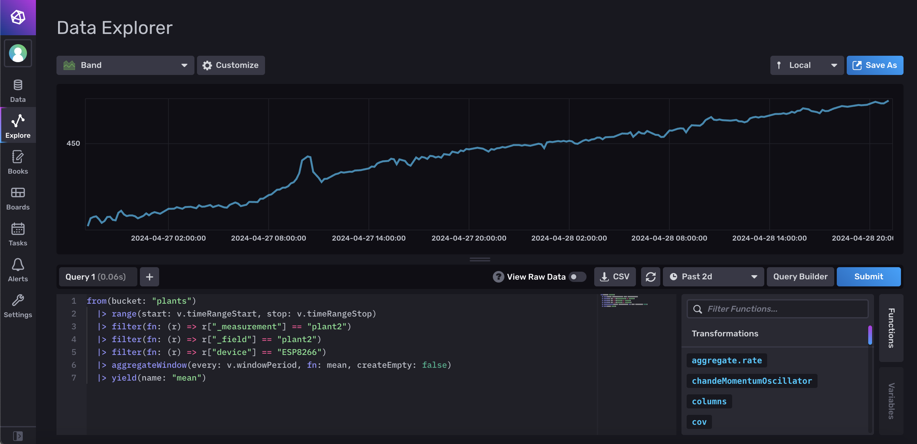
Task: Submit the query
Action: (x=869, y=276)
